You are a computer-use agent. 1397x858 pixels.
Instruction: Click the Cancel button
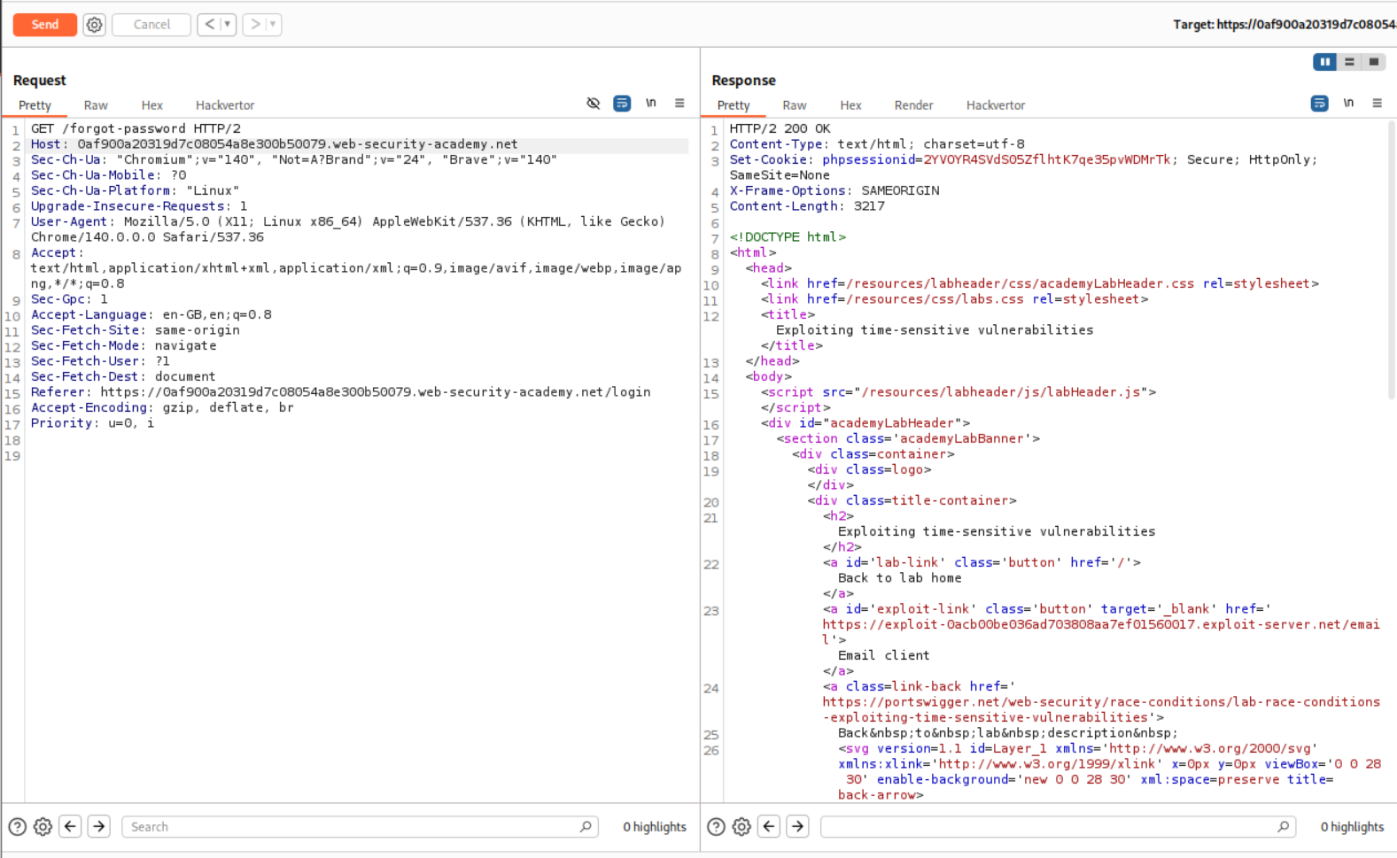point(151,25)
